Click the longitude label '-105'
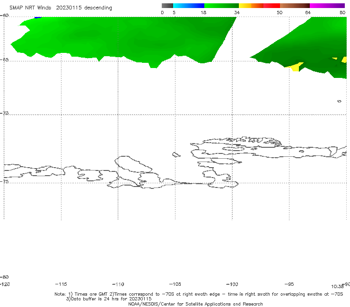This screenshot has height=307, width=350. [x=175, y=284]
